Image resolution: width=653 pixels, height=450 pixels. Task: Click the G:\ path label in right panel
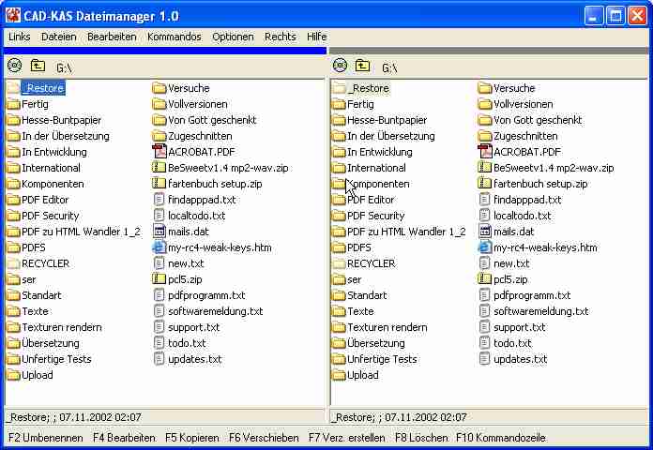(x=389, y=67)
